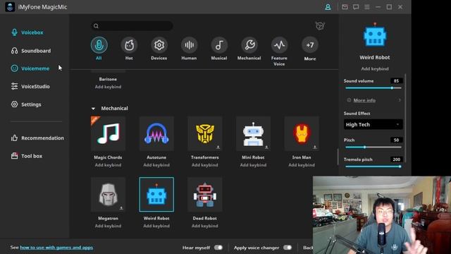The height and width of the screenshot is (254, 451).
Task: Add keybind under Transformers
Action: coord(205,165)
